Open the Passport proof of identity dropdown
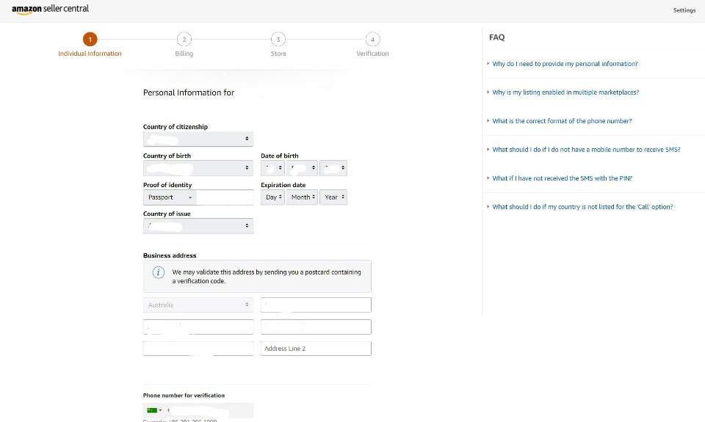 pos(170,197)
